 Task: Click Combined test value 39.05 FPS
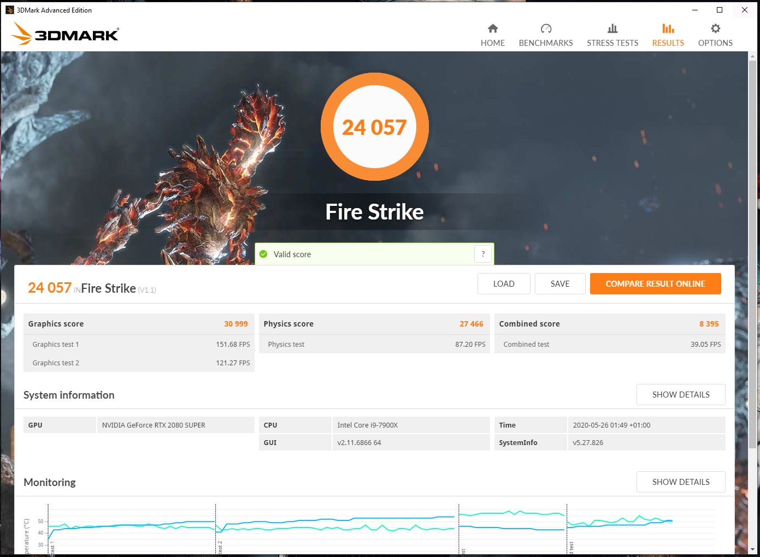click(x=706, y=345)
